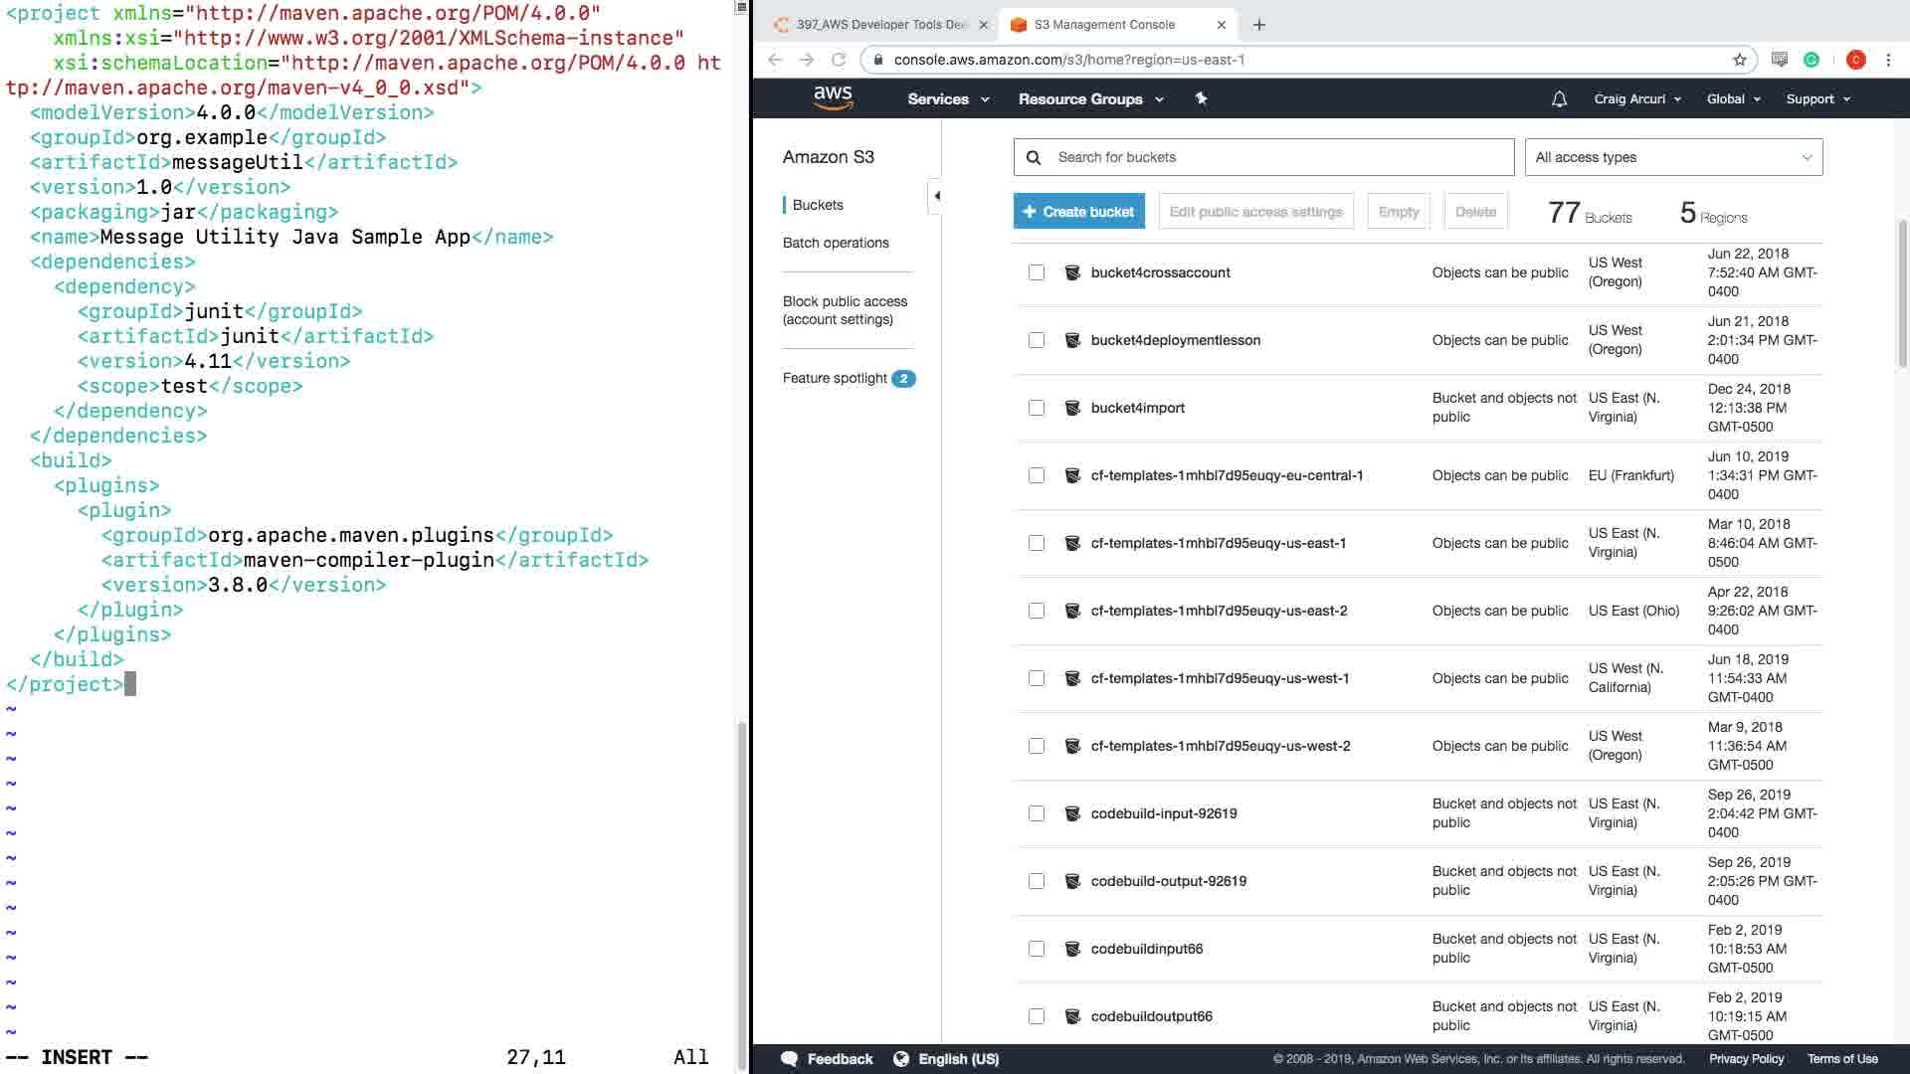This screenshot has height=1074, width=1910.
Task: Open the notifications bell icon
Action: click(x=1559, y=98)
